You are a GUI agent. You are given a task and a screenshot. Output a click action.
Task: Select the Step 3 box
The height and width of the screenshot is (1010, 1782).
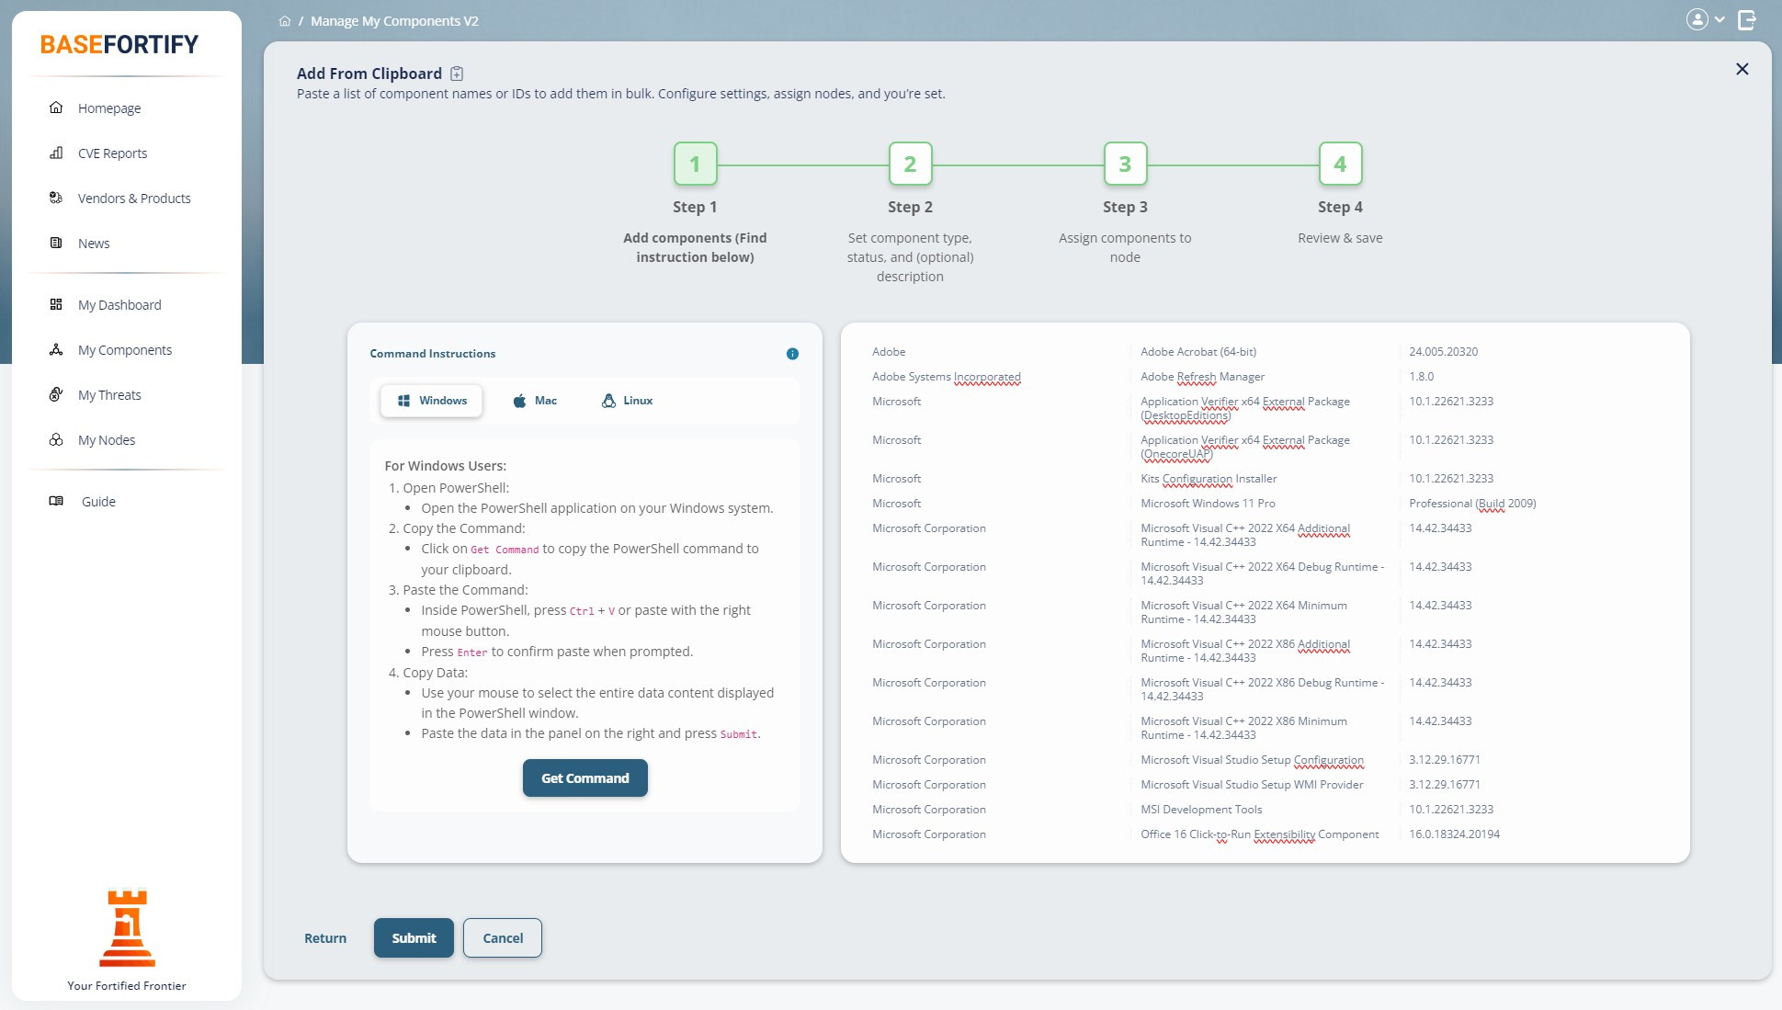click(1125, 165)
